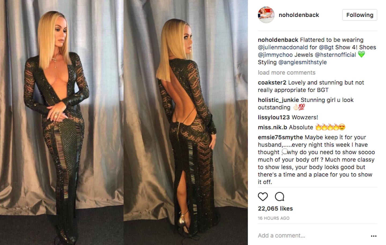Open the @hsternofficial mention link
386x245 pixels.
tap(335, 55)
